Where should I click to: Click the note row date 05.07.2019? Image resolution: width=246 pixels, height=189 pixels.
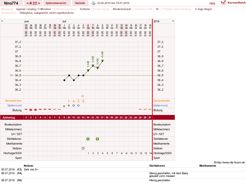click(8, 169)
